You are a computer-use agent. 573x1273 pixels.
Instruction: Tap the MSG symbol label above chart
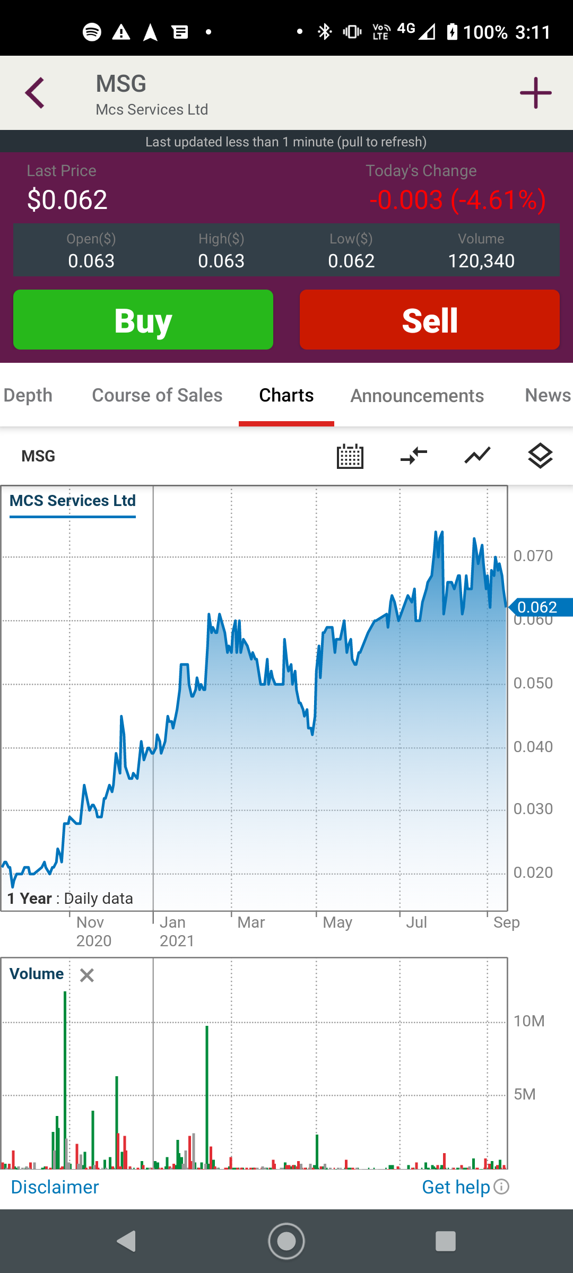click(x=38, y=456)
